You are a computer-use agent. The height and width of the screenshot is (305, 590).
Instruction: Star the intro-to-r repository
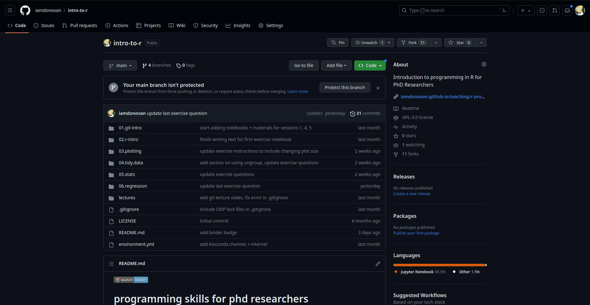click(460, 42)
